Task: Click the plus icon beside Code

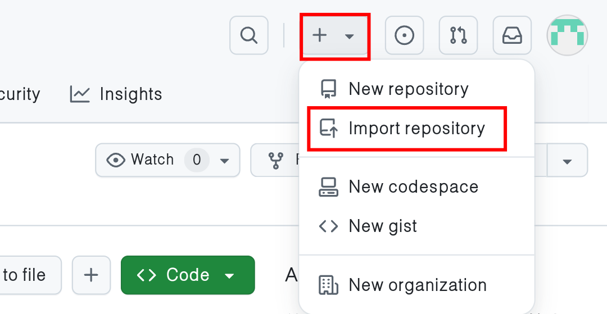Action: [91, 275]
